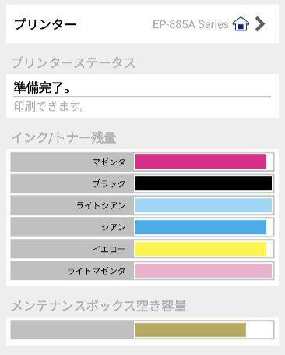Tap the light magenta ink level bar
The image size is (285, 355).
pyautogui.click(x=204, y=271)
